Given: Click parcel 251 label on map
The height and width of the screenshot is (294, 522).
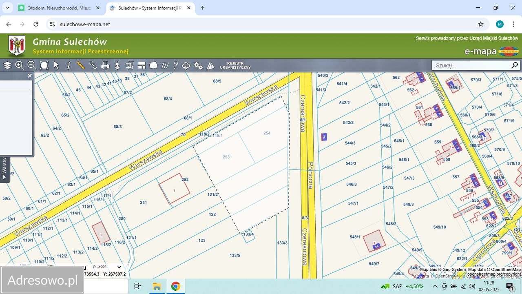Looking at the screenshot, I should (143, 203).
